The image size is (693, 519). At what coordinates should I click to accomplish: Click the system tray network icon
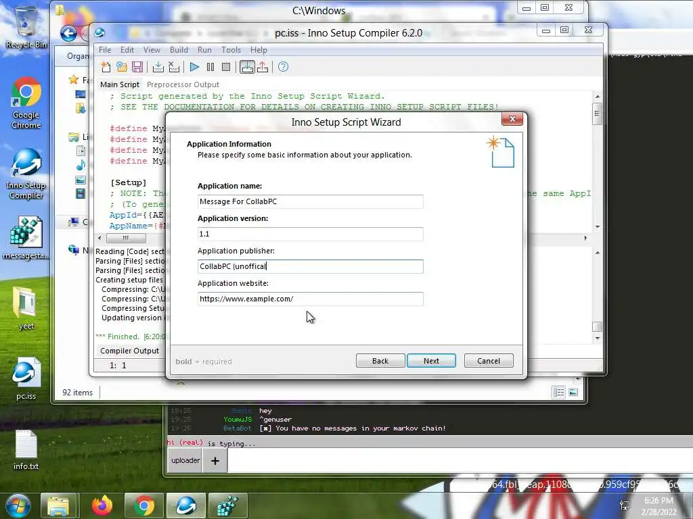pos(625,505)
